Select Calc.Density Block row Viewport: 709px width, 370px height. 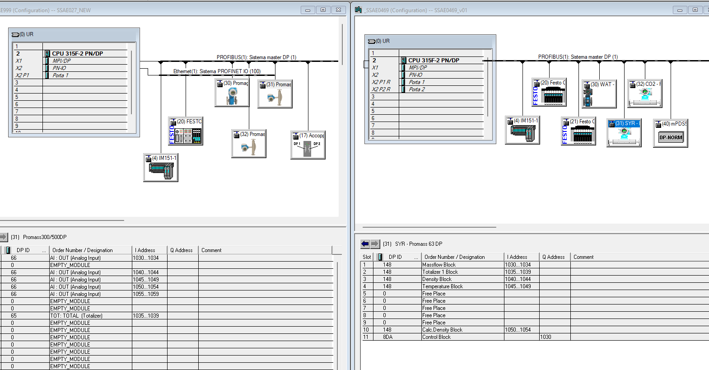coord(535,330)
